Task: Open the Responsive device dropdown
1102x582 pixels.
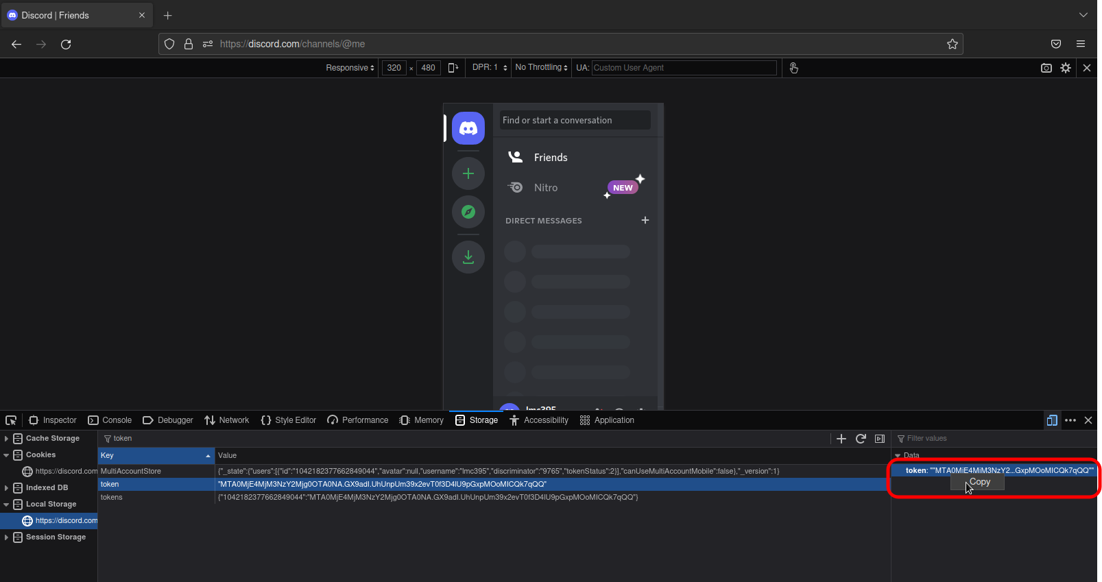Action: [x=350, y=68]
